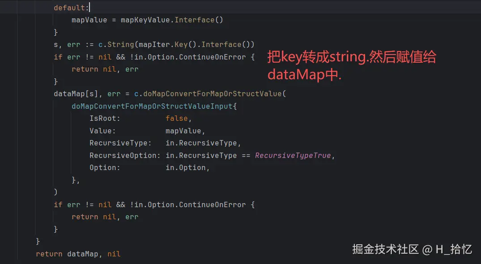Click in.RecursiveType on the RecursiveType field line
Screen dimensions: 481x264
[201, 143]
